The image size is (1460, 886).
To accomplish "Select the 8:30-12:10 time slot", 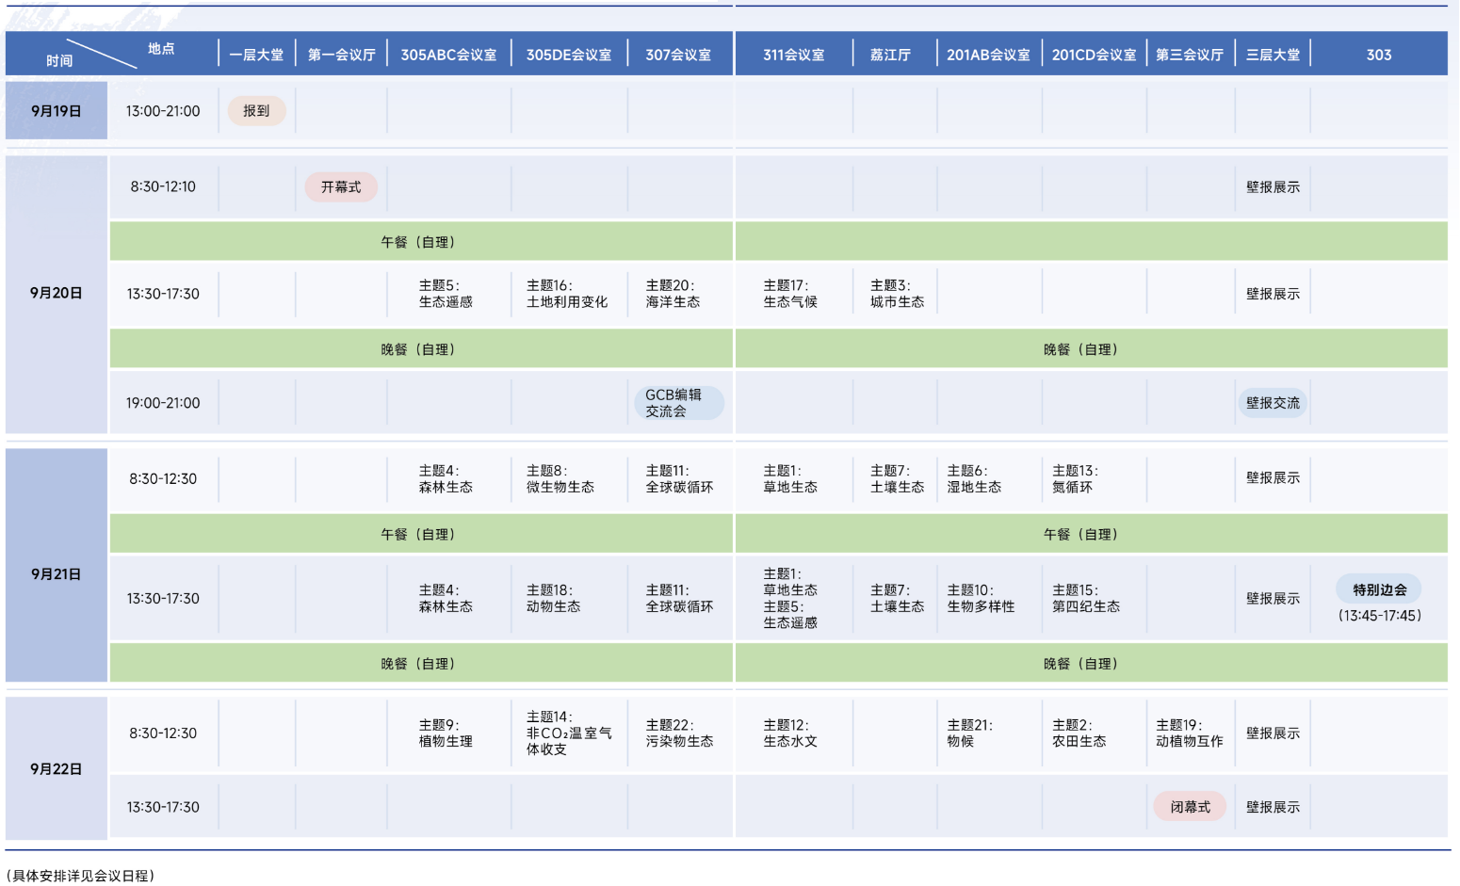I will (163, 186).
